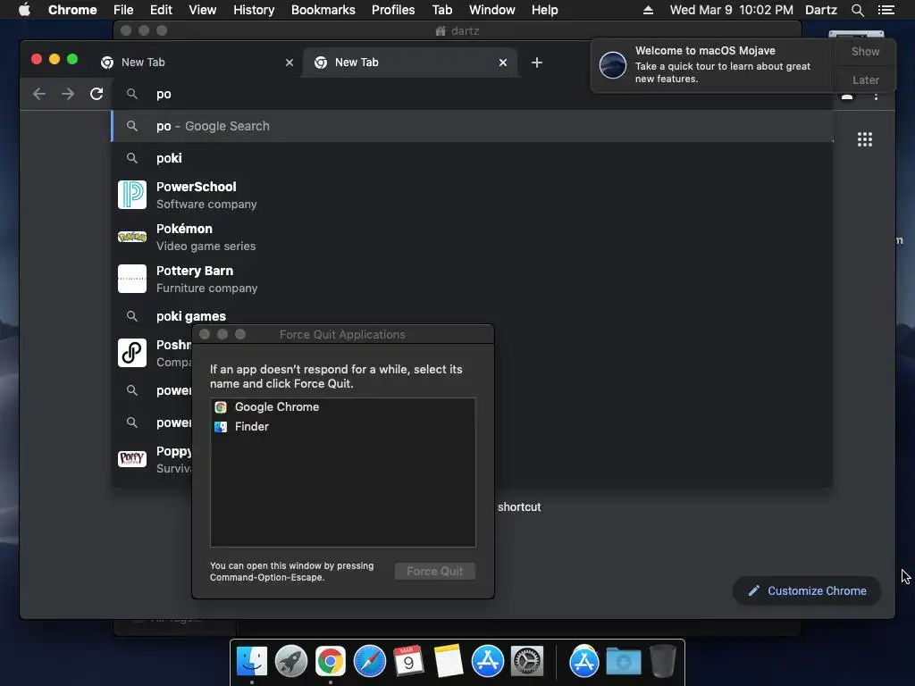Click the date and time in menu bar
Screen dimensions: 915x686
click(732, 10)
